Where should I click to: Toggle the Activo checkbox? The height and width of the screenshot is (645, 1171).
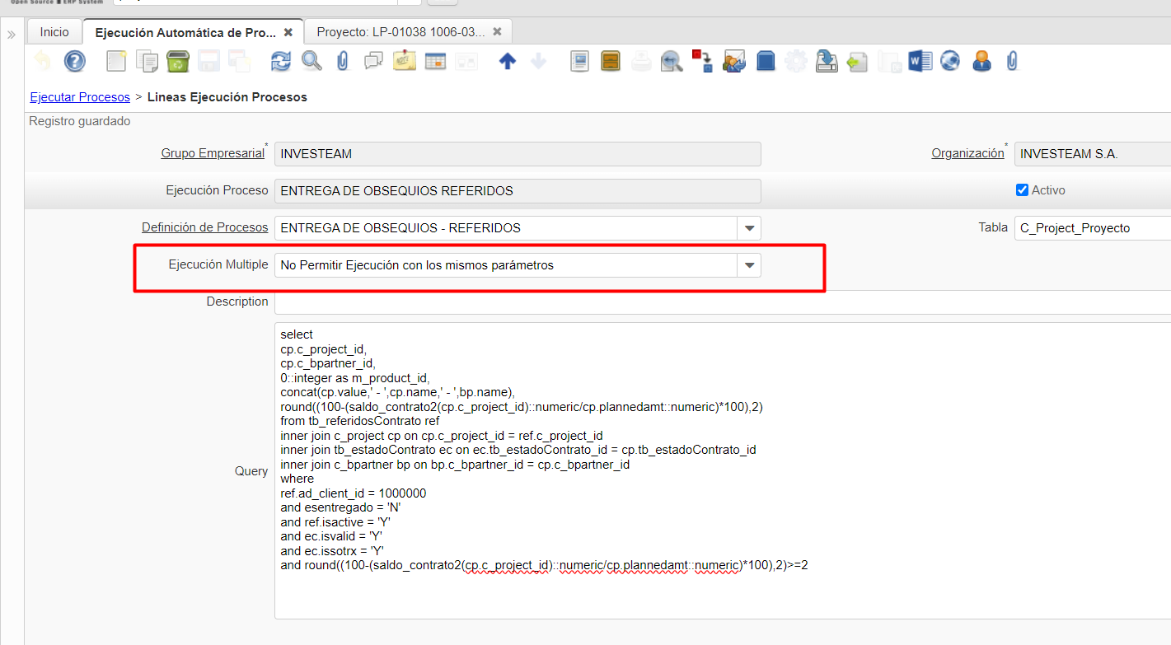(x=1023, y=190)
